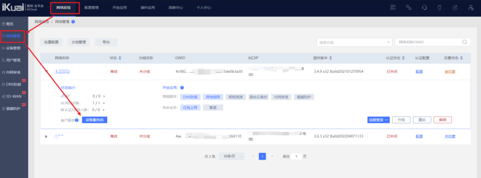Click the DNS防御 service tag
The height and width of the screenshot is (178, 481).
pyautogui.click(x=191, y=97)
